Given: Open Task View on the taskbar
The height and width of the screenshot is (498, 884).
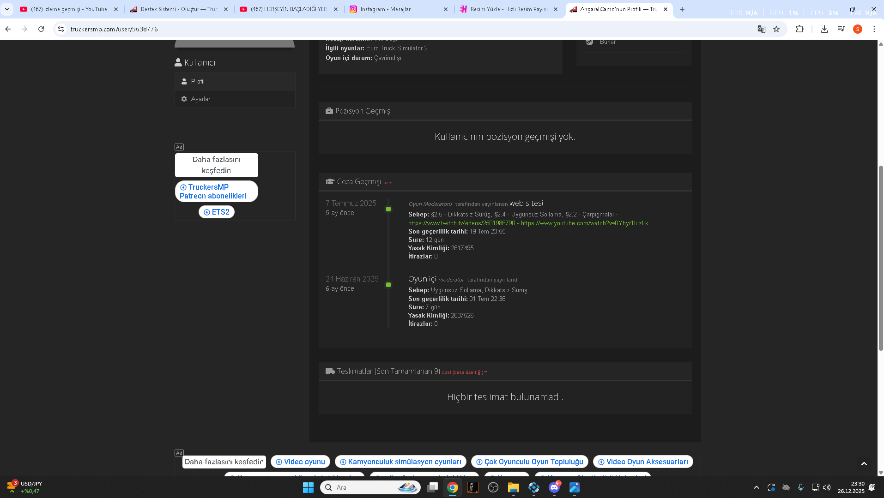Looking at the screenshot, I should click(x=432, y=487).
